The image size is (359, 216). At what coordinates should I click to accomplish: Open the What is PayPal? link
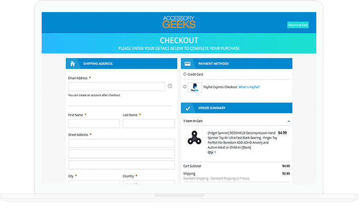(249, 87)
